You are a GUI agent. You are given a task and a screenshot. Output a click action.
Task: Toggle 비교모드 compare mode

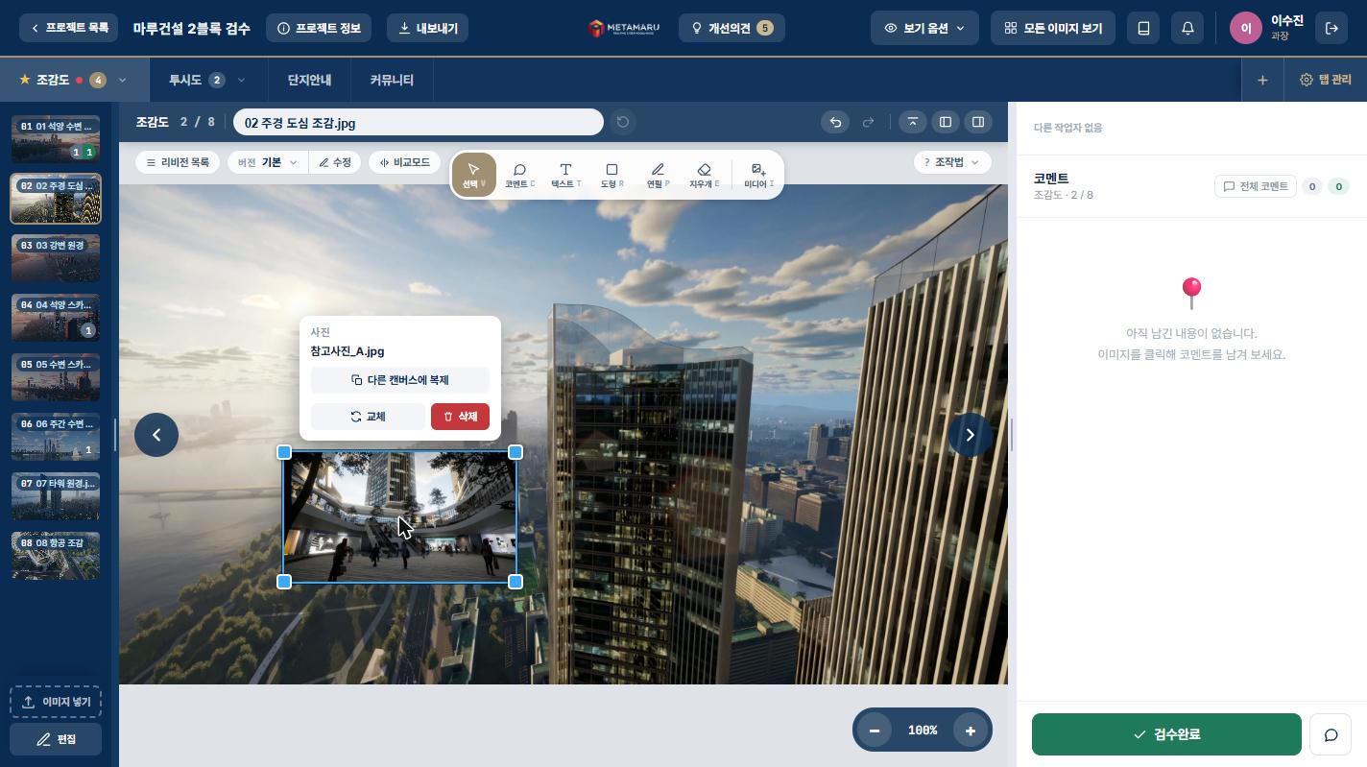click(x=405, y=162)
